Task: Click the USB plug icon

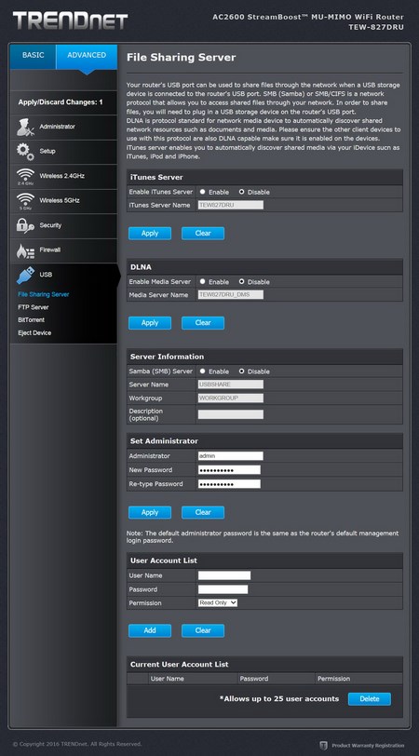Action: [25, 275]
